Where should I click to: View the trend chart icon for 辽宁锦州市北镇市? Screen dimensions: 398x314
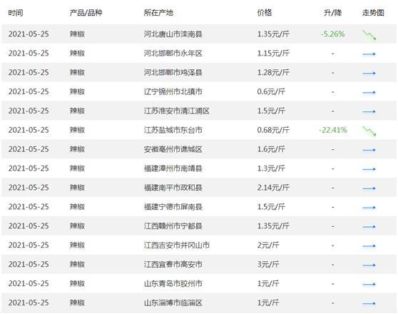pyautogui.click(x=369, y=92)
